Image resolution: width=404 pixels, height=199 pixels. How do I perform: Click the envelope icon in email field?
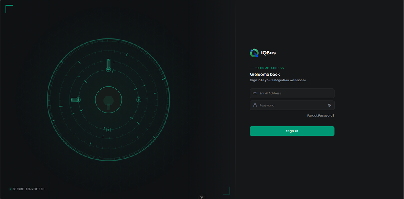(x=255, y=93)
